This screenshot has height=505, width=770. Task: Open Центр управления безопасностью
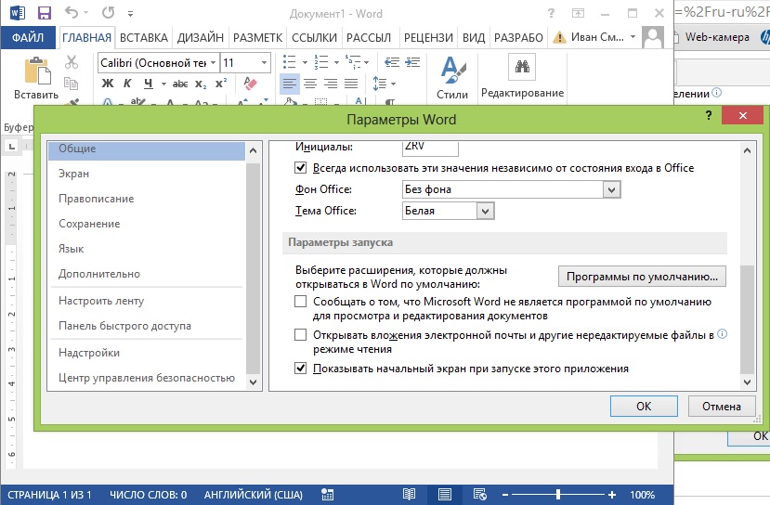pyautogui.click(x=147, y=378)
